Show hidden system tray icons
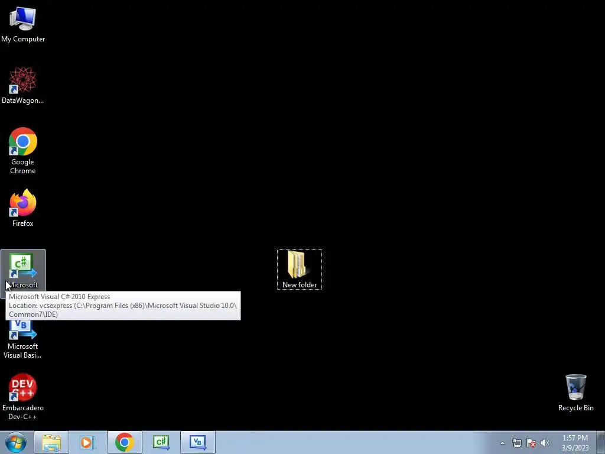Image resolution: width=605 pixels, height=454 pixels. pyautogui.click(x=502, y=443)
